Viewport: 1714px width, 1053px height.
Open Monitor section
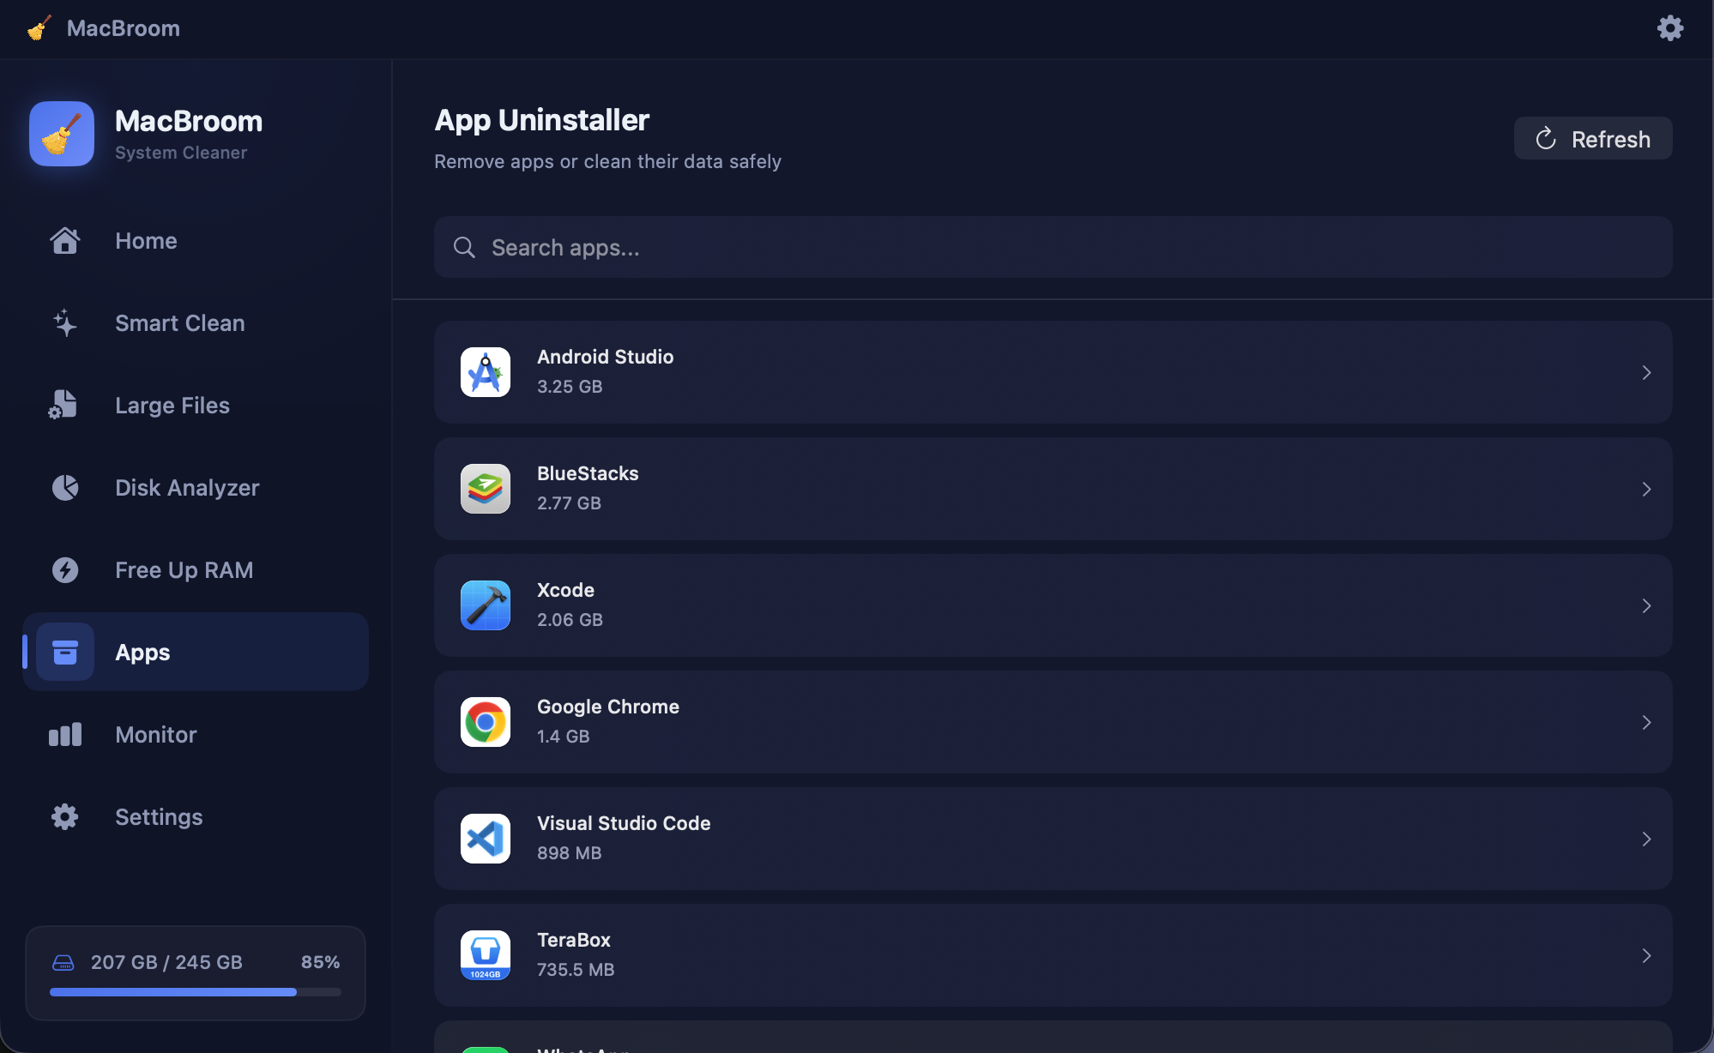click(196, 735)
